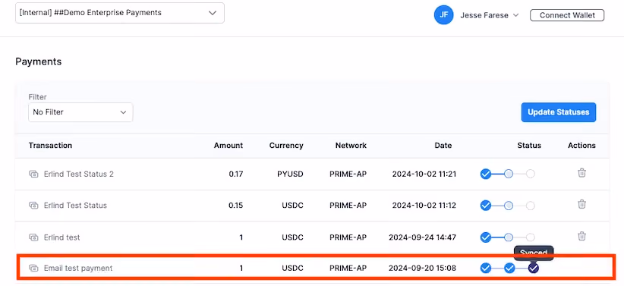Delete the Erlind test 2024-09-24 payment

point(581,236)
